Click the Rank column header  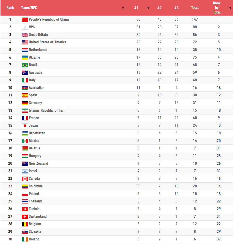(10, 8)
